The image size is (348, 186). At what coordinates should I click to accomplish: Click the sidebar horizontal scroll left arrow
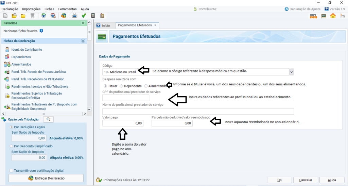point(3,114)
